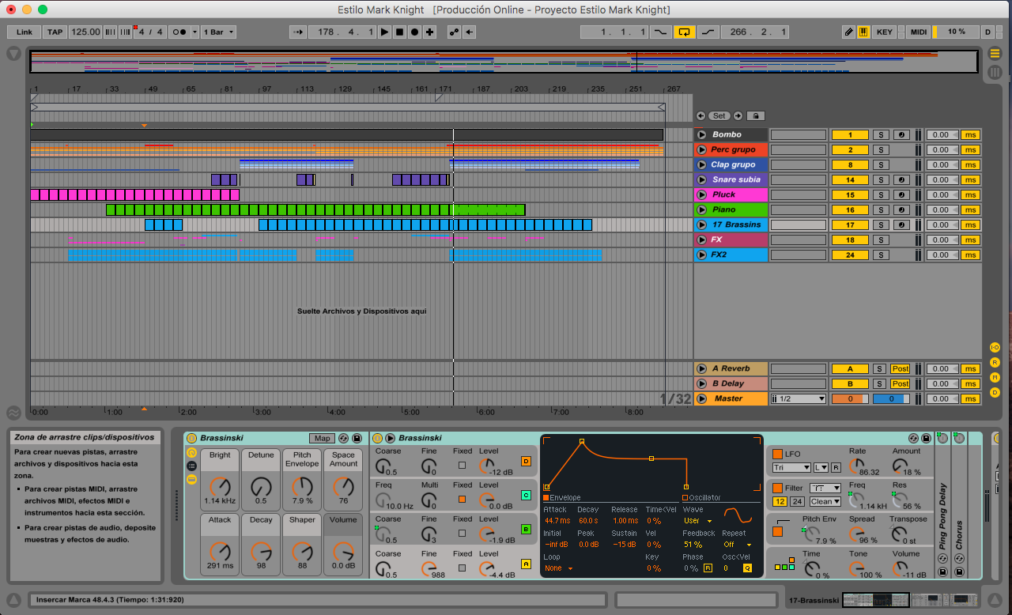Viewport: 1012px width, 615px height.
Task: Enable MIDI Map Mode
Action: coord(918,32)
